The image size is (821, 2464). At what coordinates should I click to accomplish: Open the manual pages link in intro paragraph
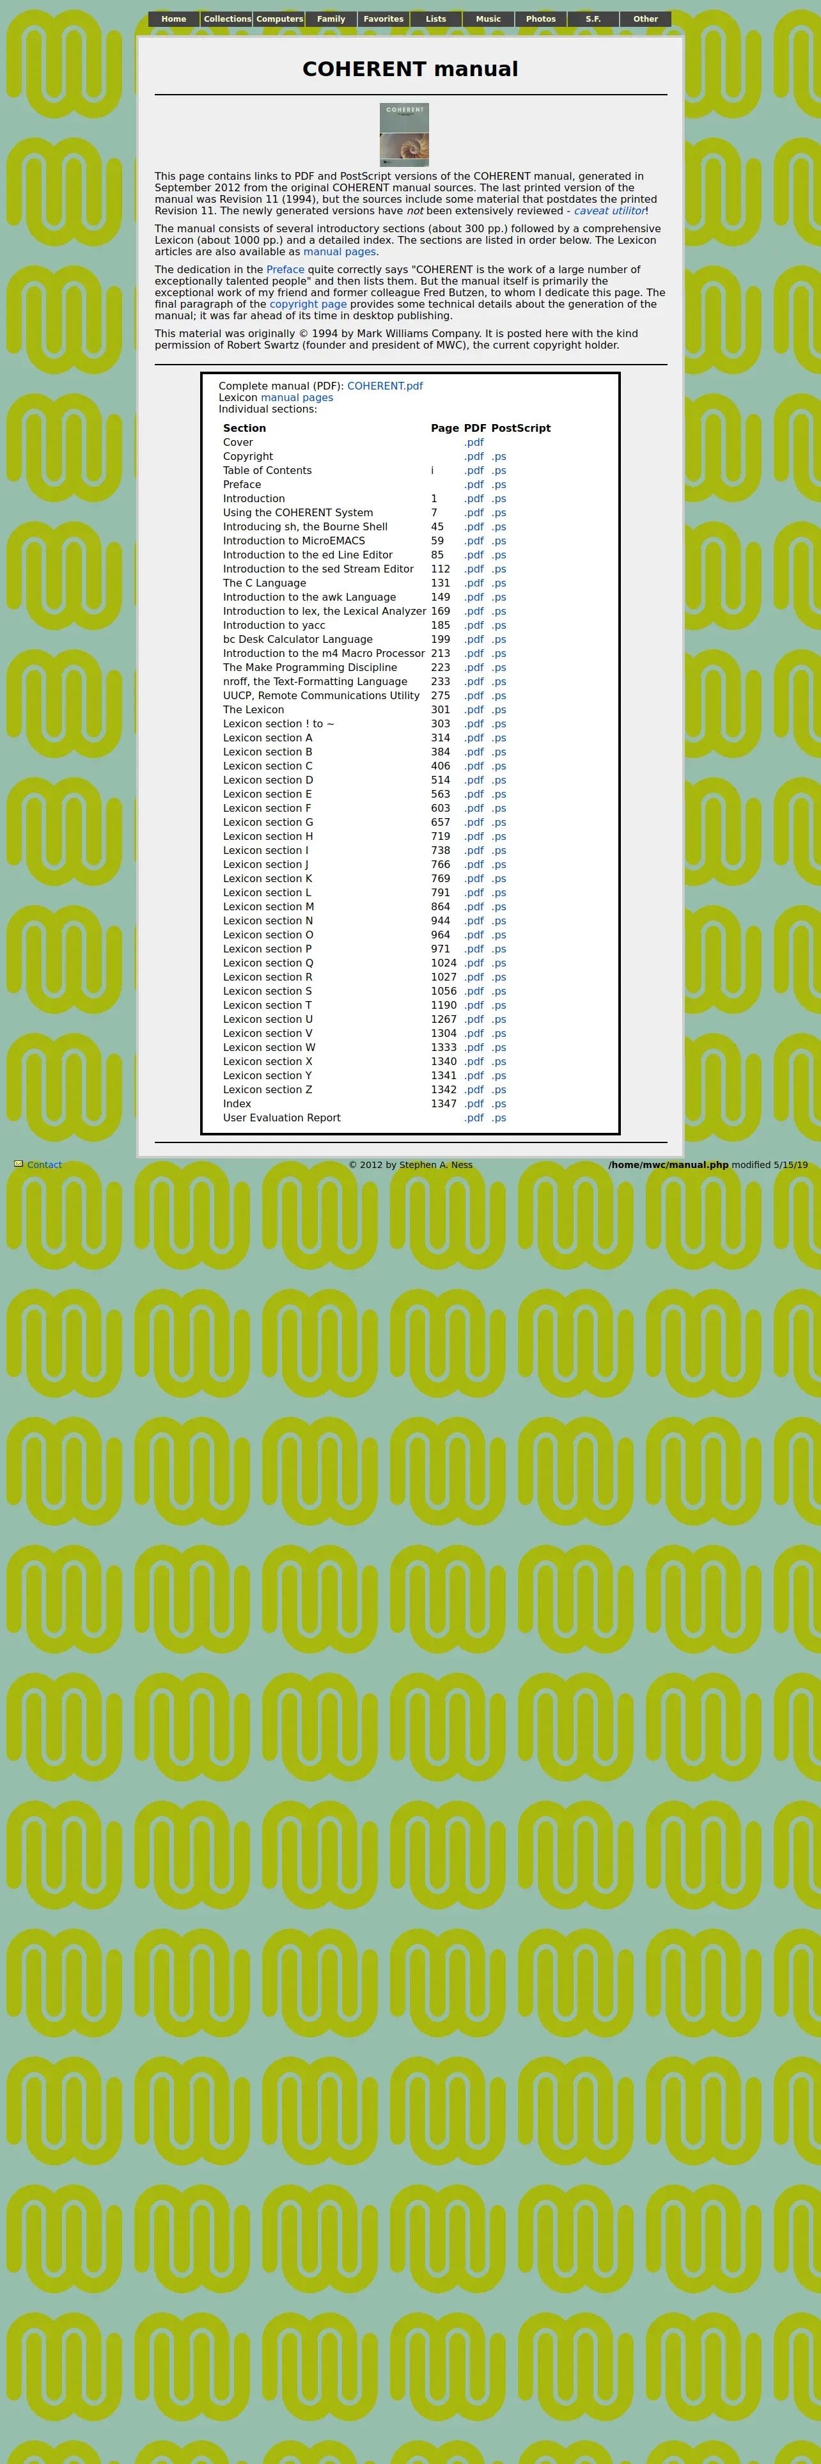click(340, 251)
